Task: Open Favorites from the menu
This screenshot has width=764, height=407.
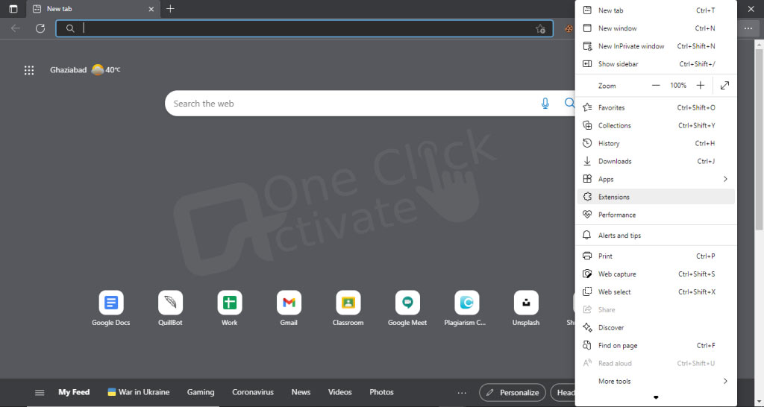Action: [x=656, y=107]
